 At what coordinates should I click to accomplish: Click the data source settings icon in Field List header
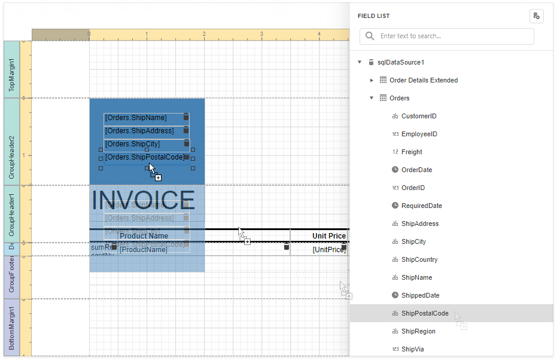pos(537,16)
